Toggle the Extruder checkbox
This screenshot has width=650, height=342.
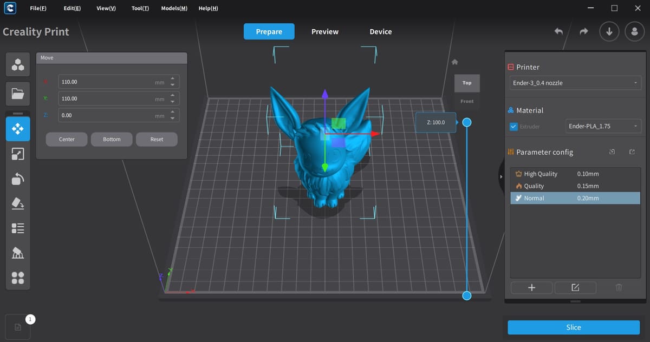(514, 127)
